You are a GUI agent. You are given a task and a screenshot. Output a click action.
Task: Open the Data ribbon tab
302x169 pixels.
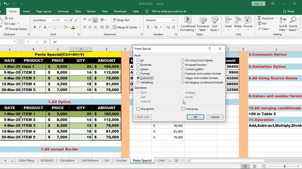coord(78,11)
